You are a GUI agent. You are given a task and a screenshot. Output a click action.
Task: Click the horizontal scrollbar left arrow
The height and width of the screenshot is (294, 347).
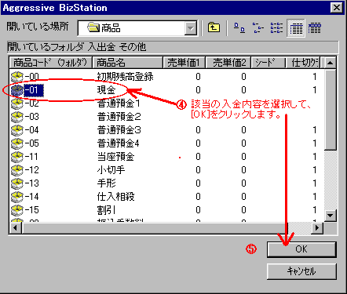click(x=15, y=228)
